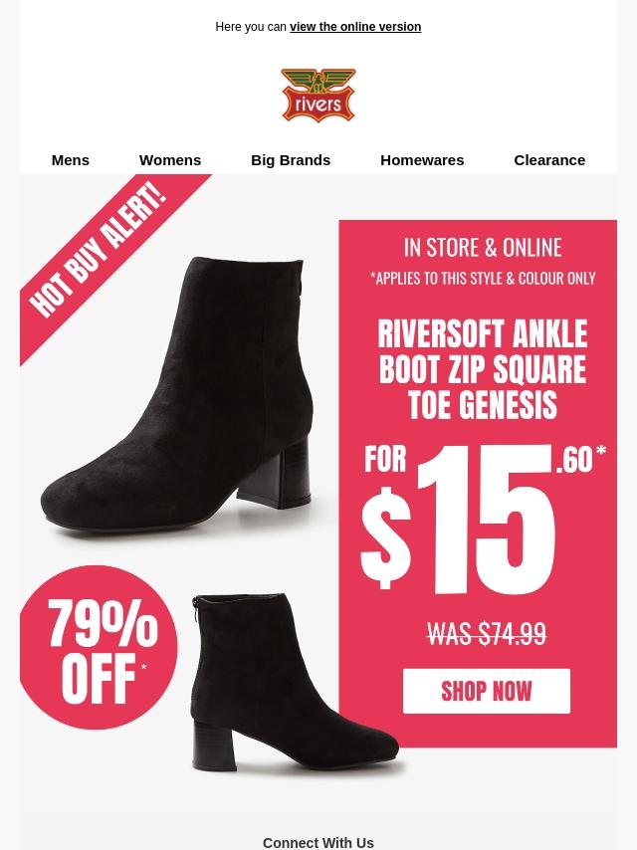Click the In Store & Online heading
This screenshot has width=637, height=850.
tap(483, 248)
